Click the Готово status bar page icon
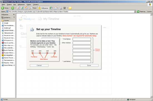Image resolution: width=153 pixels, height=101 pixels. [2, 99]
